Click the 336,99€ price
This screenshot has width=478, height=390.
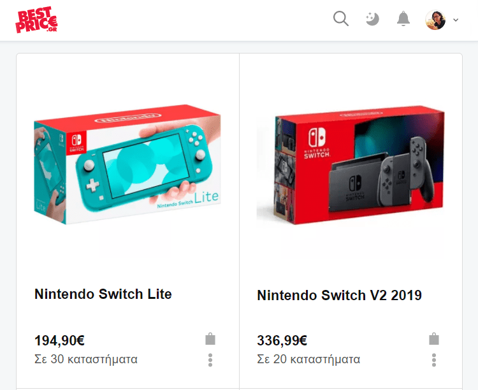282,340
